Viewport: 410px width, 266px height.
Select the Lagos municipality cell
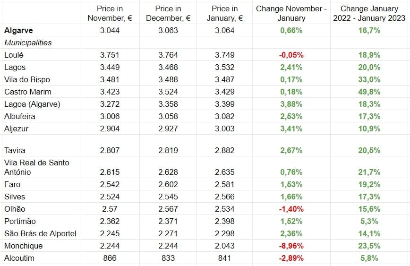click(x=15, y=67)
